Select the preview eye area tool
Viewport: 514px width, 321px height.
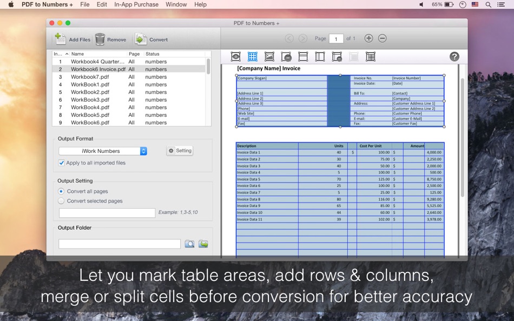[236, 57]
